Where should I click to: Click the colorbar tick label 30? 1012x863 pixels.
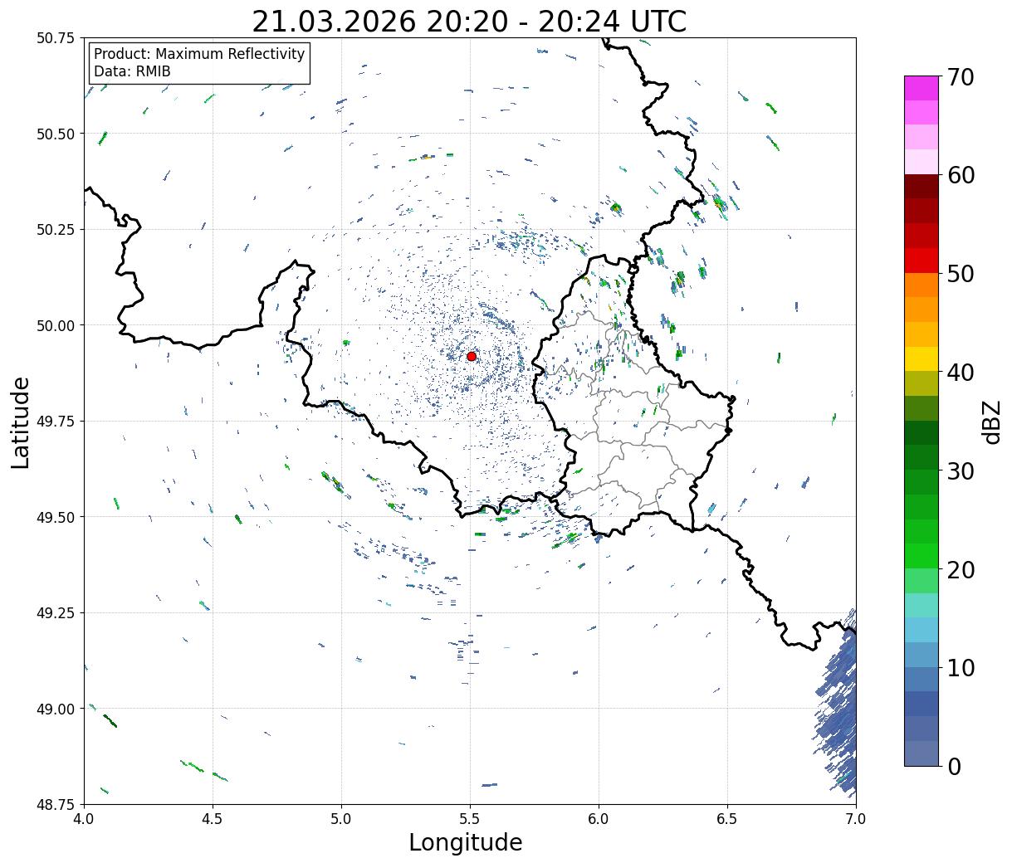(x=961, y=471)
